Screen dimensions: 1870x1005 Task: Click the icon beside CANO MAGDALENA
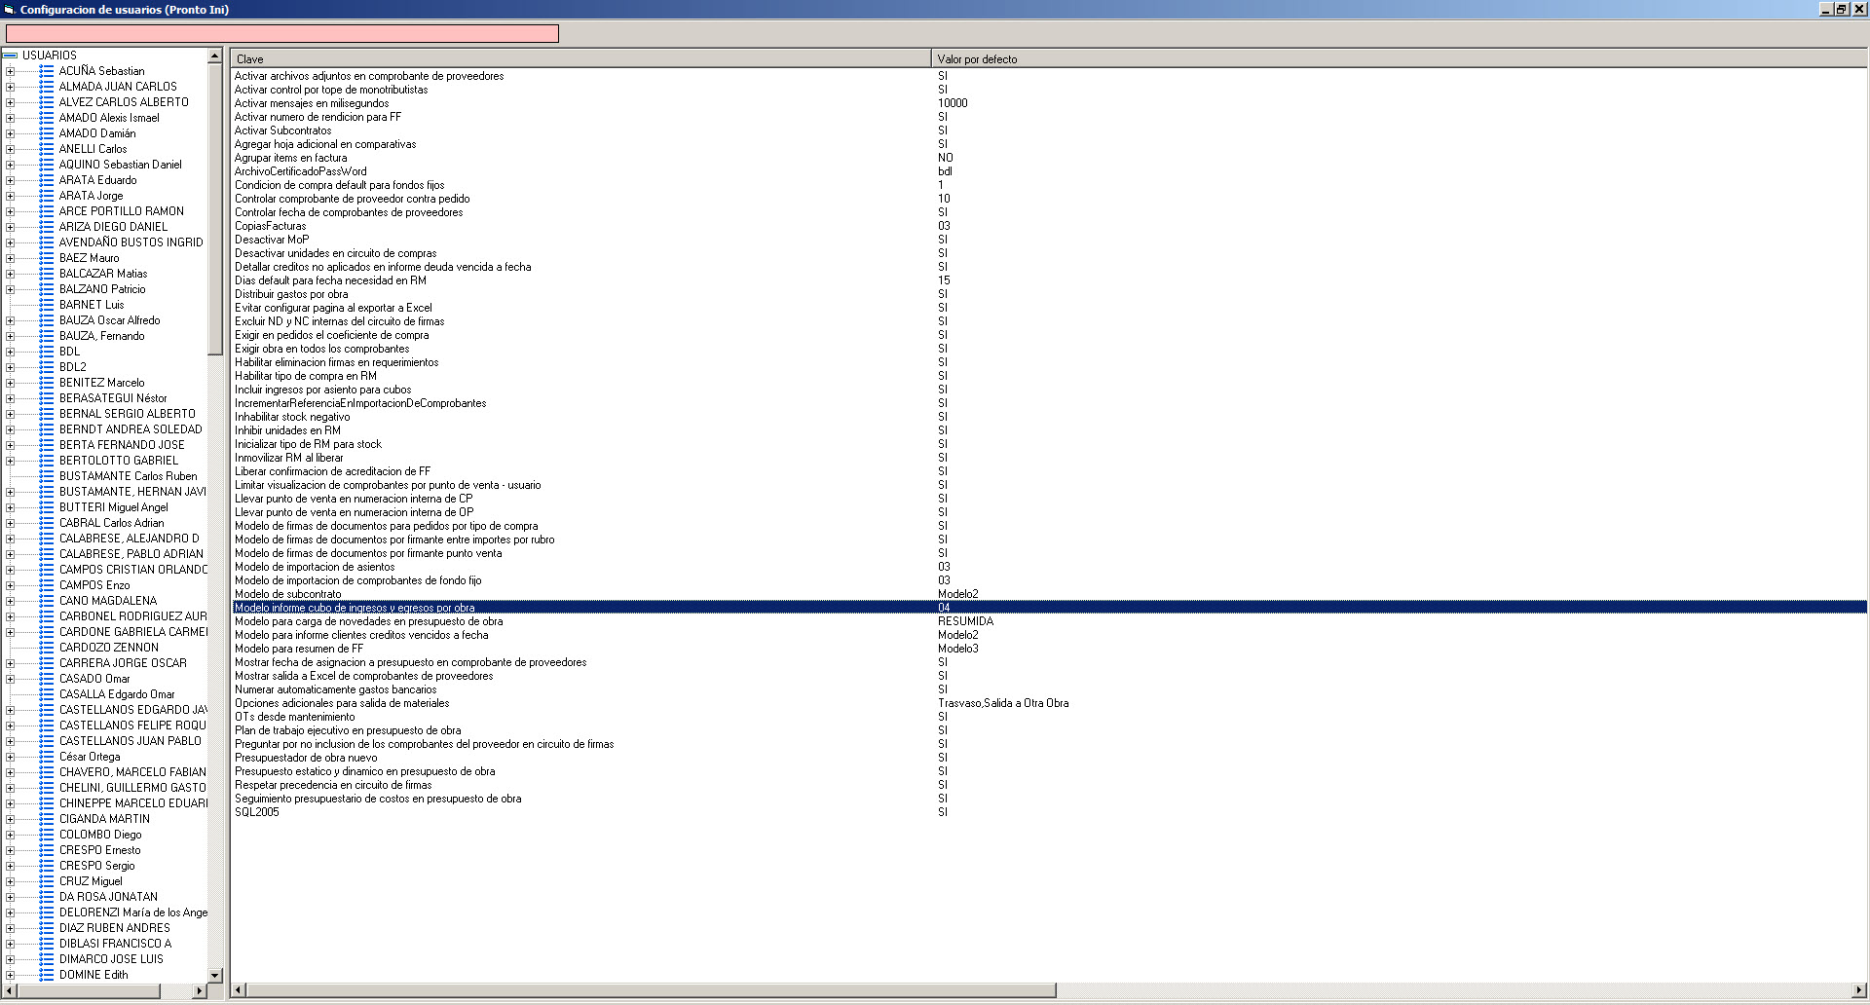tap(46, 601)
